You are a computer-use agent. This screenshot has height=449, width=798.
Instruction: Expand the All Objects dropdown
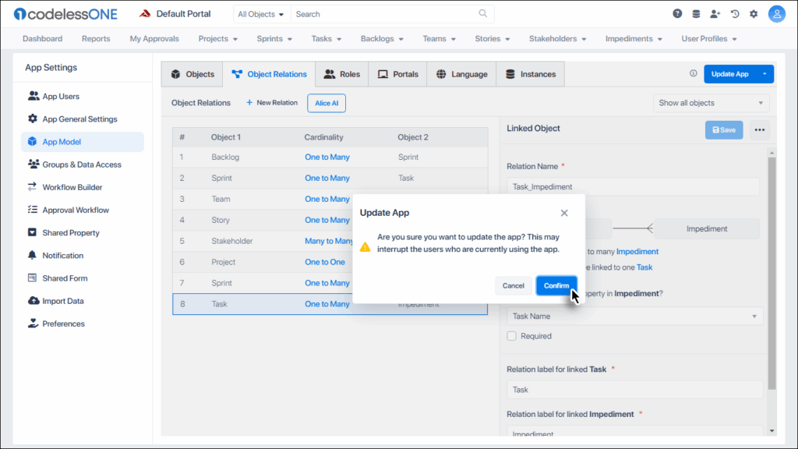pos(260,14)
